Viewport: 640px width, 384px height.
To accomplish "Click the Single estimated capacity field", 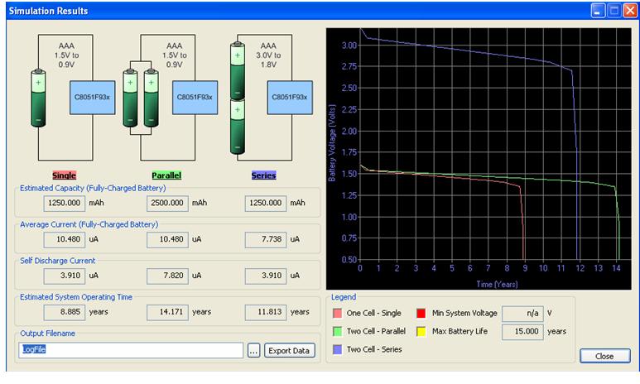I will click(65, 202).
